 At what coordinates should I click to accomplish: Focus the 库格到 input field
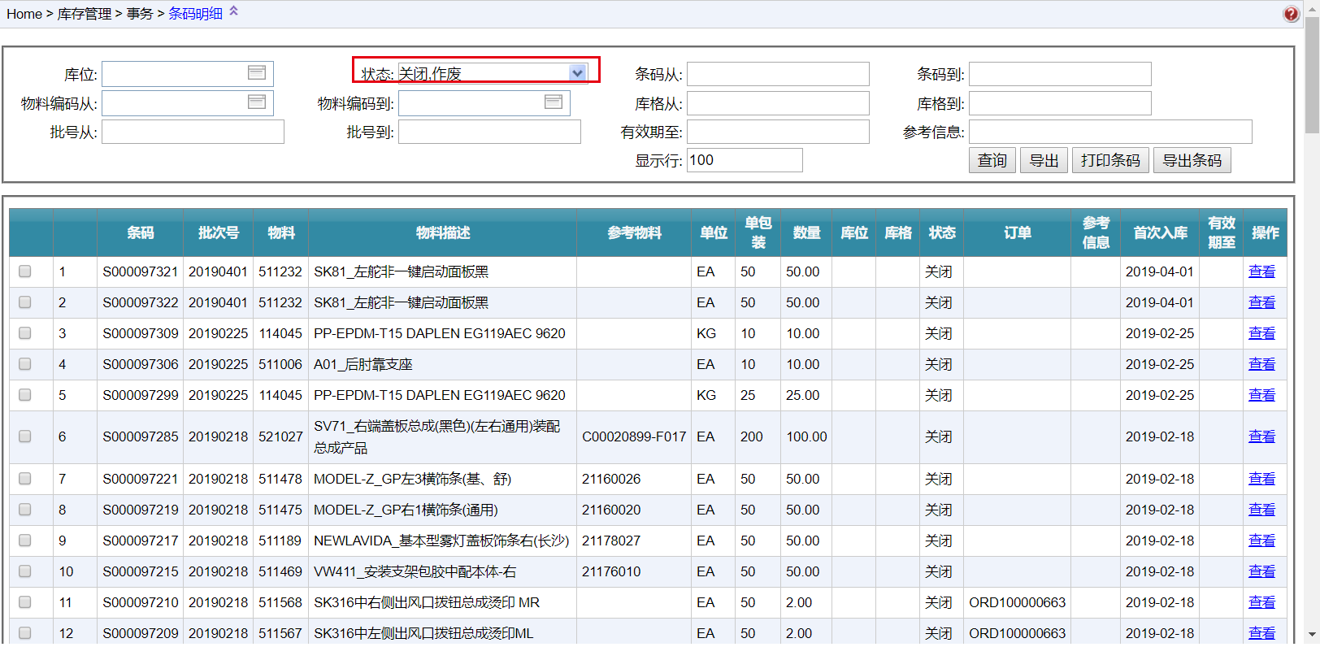[x=1060, y=103]
